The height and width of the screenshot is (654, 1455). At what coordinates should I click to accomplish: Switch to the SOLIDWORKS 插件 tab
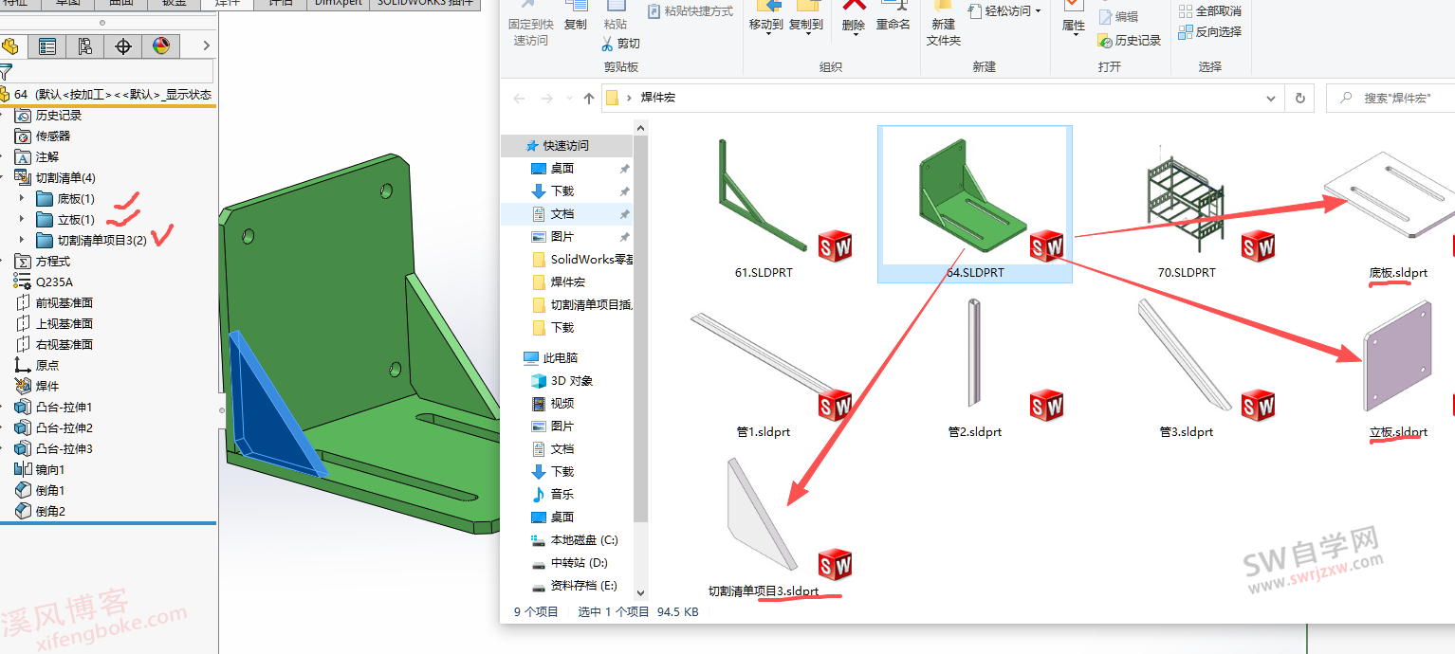tap(424, 4)
